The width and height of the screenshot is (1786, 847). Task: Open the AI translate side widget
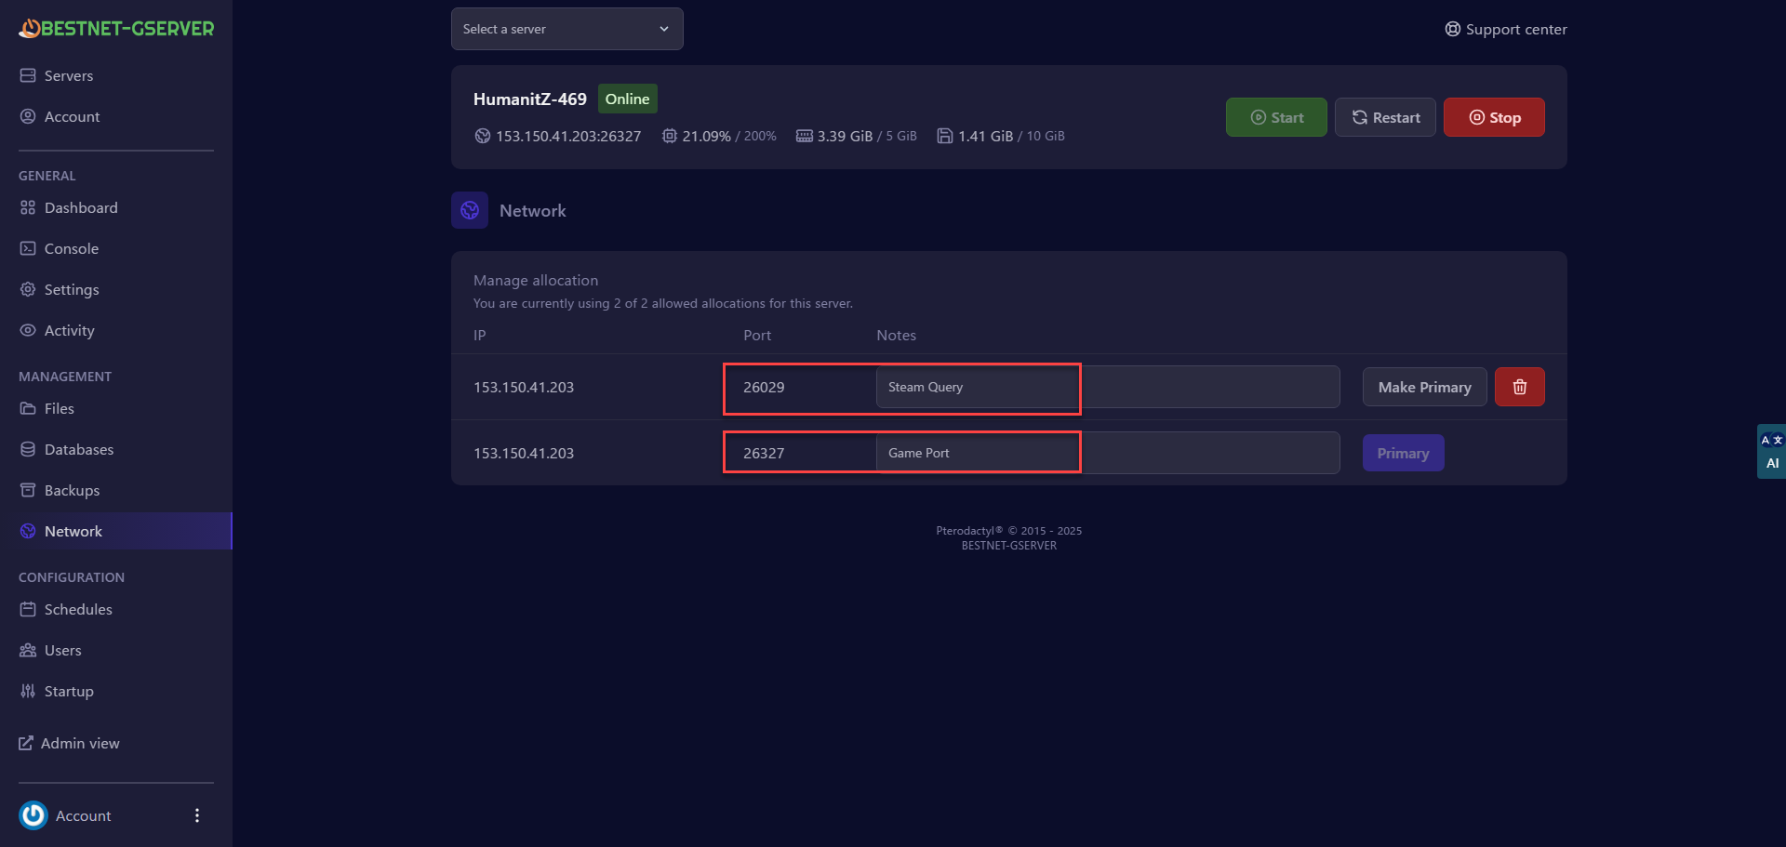click(1772, 451)
